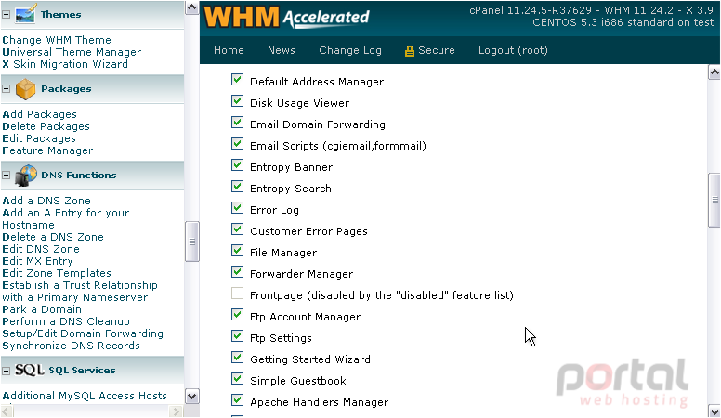
Task: Log out of root account
Action: pos(513,50)
